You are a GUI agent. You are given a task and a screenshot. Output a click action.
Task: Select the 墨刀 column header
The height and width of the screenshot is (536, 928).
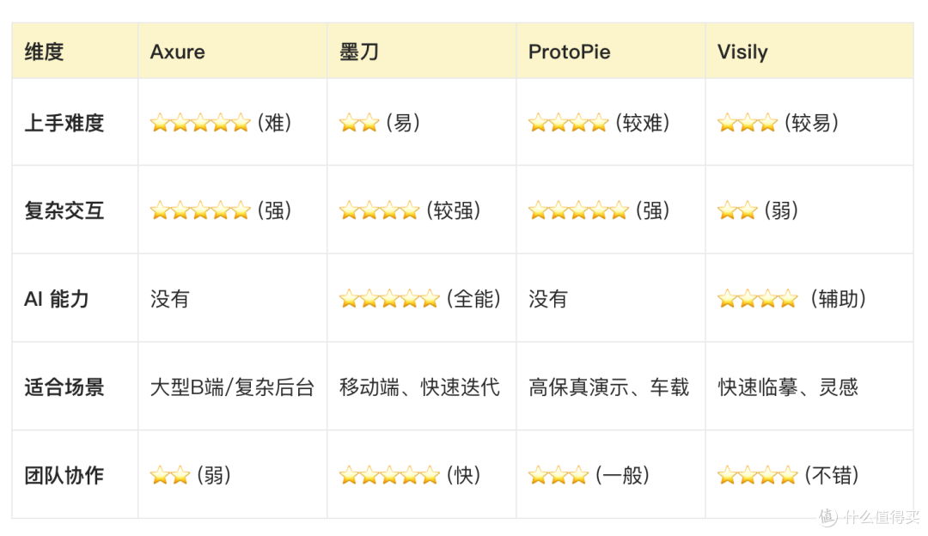(421, 52)
